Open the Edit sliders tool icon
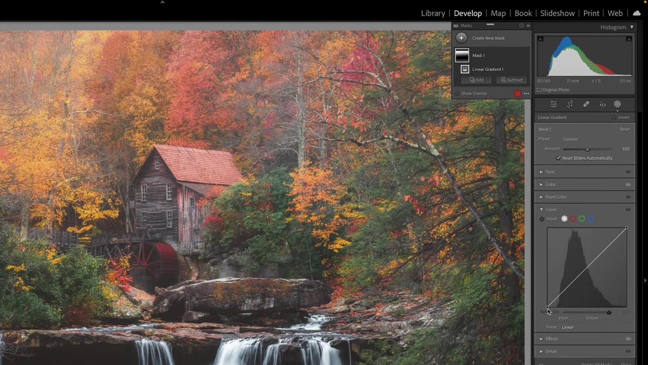Viewport: 648px width, 365px height. [553, 104]
